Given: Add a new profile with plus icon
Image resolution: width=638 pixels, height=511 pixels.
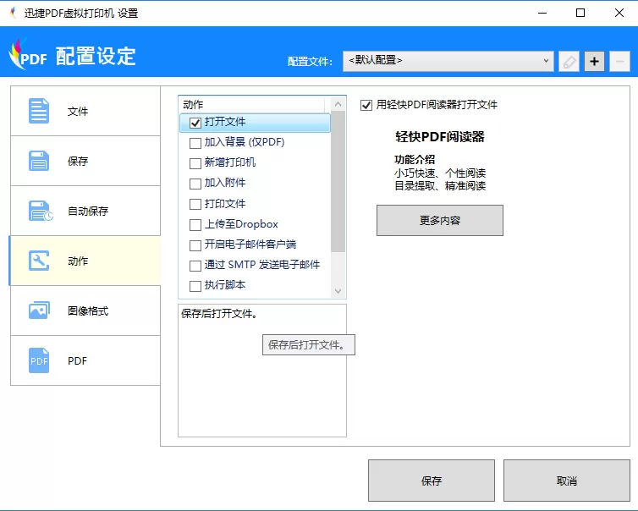Looking at the screenshot, I should pos(595,62).
